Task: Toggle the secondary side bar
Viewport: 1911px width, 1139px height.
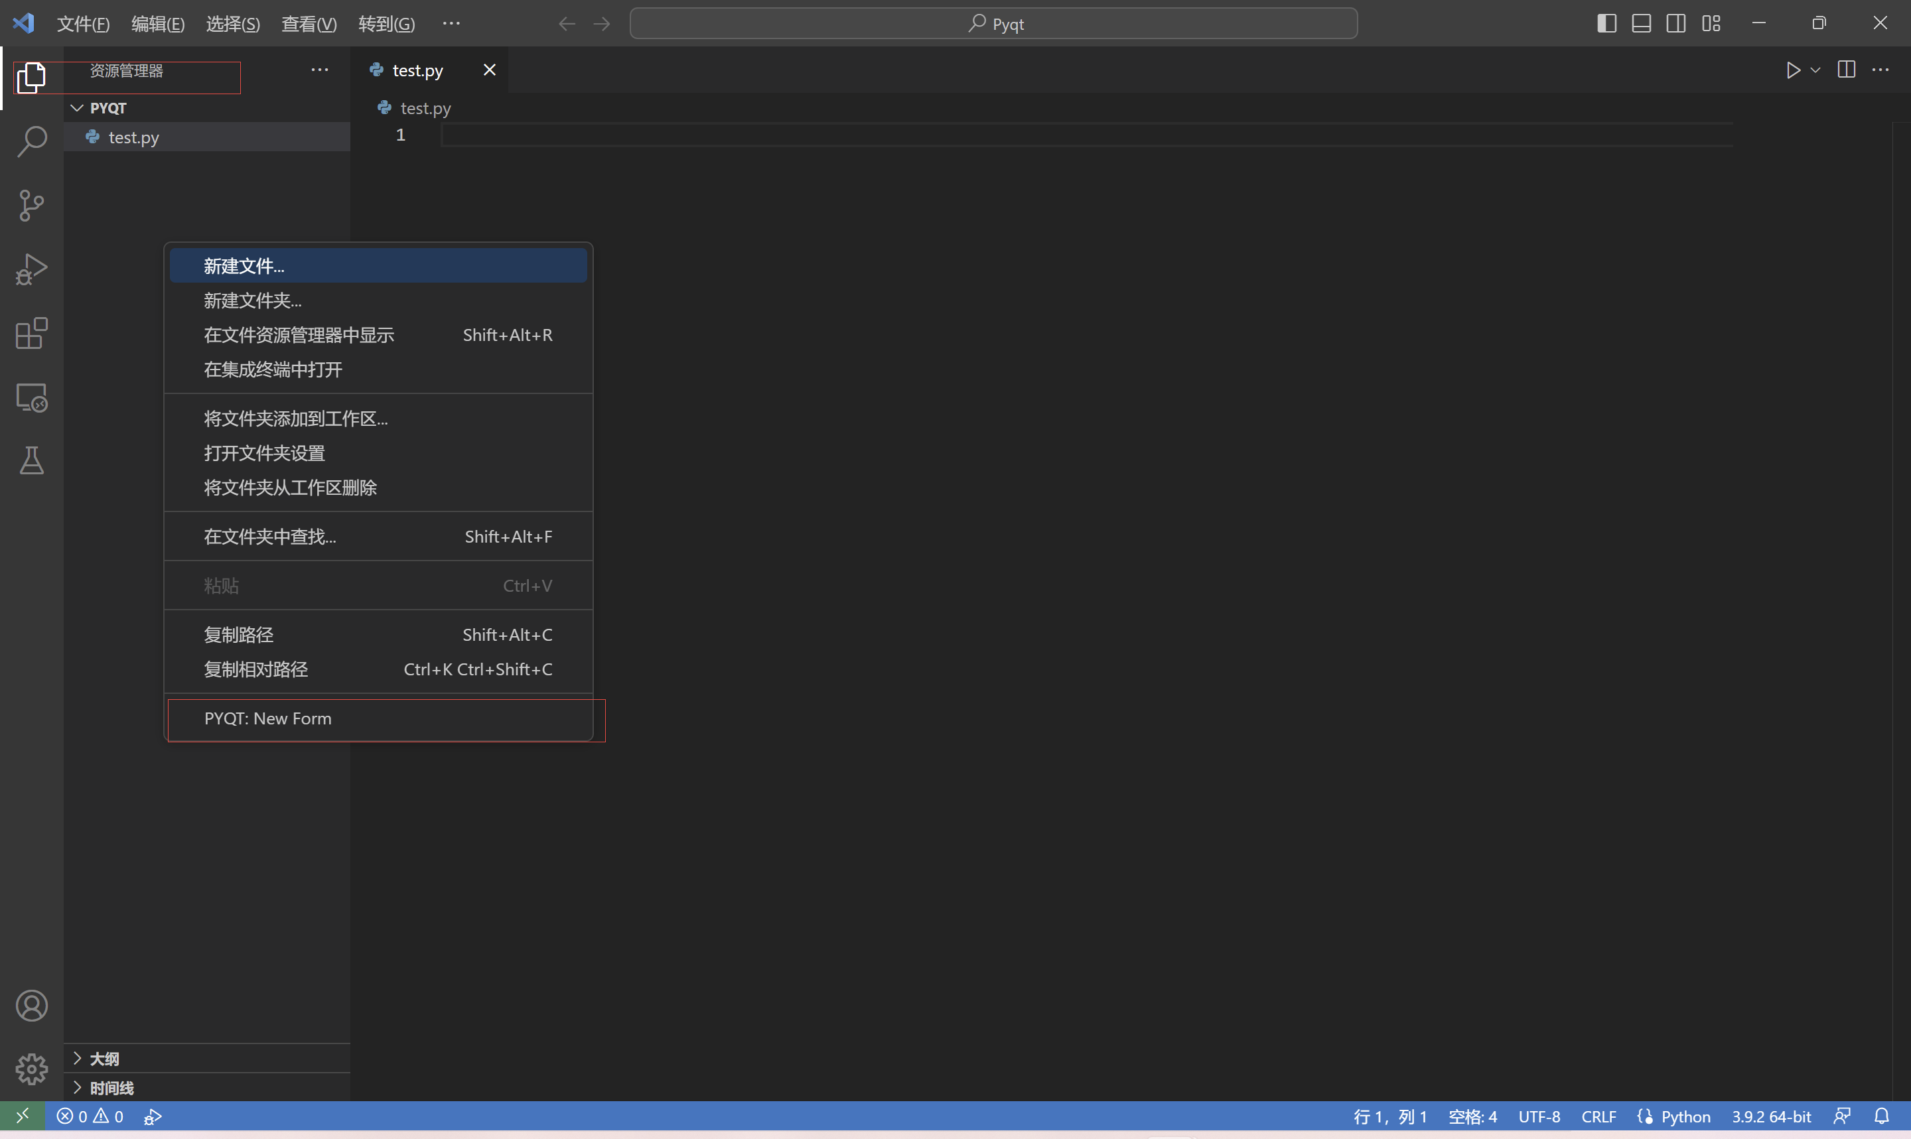Action: 1676,23
